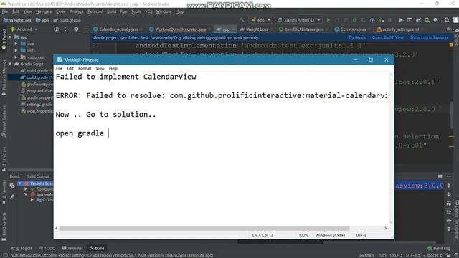Viewport: 459px width, 258px height.
Task: Open Search Everywhere magnifier icon
Action: pyautogui.click(x=447, y=20)
